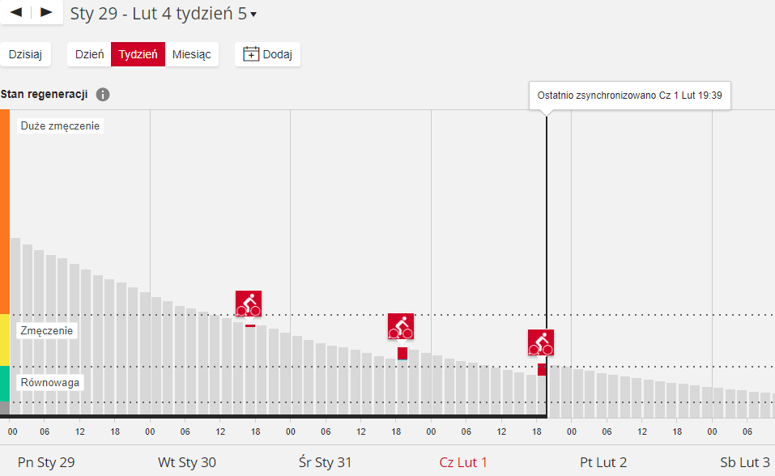The width and height of the screenshot is (775, 476).
Task: Click the Dzisiaj button
Action: coord(25,54)
